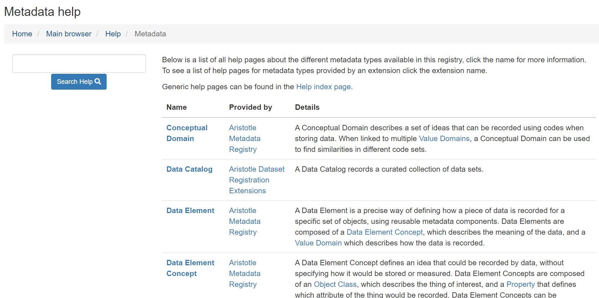This screenshot has height=298, width=599.
Task: Follow Data Element Concept link in description
Action: point(384,232)
